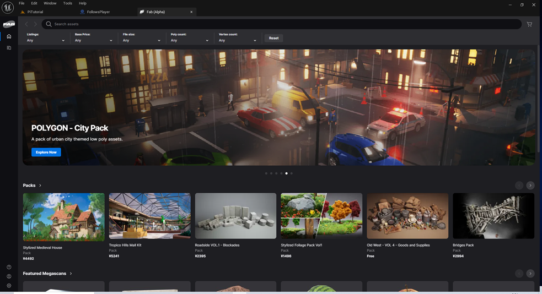The width and height of the screenshot is (542, 294).
Task: Click the Bridges Pack title text
Action: pyautogui.click(x=463, y=245)
